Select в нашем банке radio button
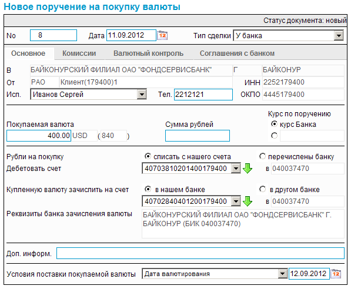The image size is (351, 289). pos(148,189)
